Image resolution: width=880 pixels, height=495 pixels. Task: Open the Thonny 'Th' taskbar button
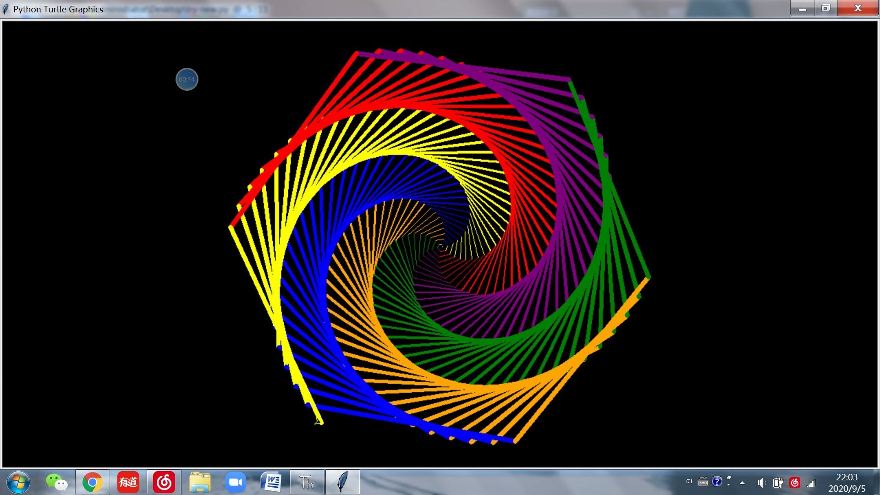coord(307,482)
